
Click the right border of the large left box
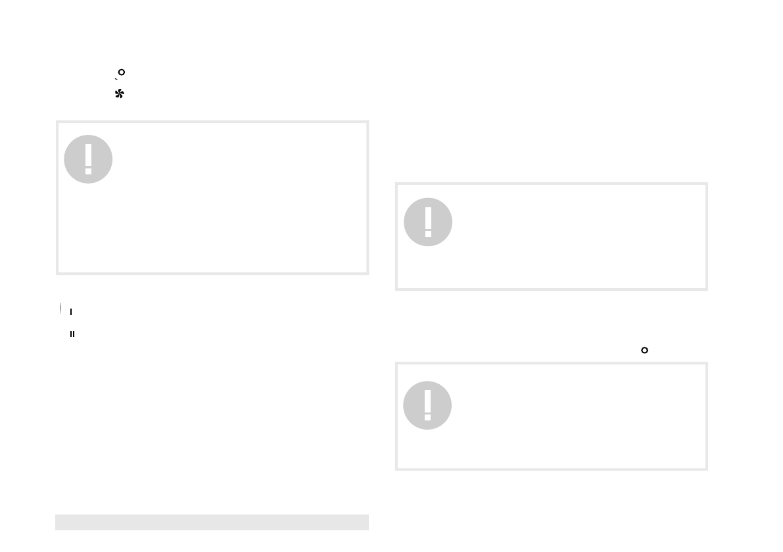(x=368, y=197)
